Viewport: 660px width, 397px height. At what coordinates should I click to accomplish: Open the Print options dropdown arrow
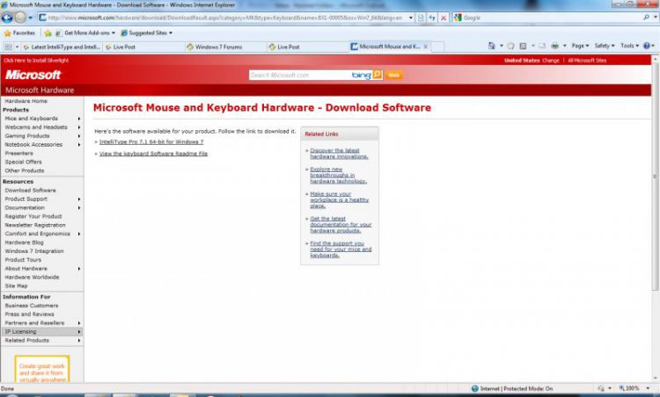(x=564, y=46)
